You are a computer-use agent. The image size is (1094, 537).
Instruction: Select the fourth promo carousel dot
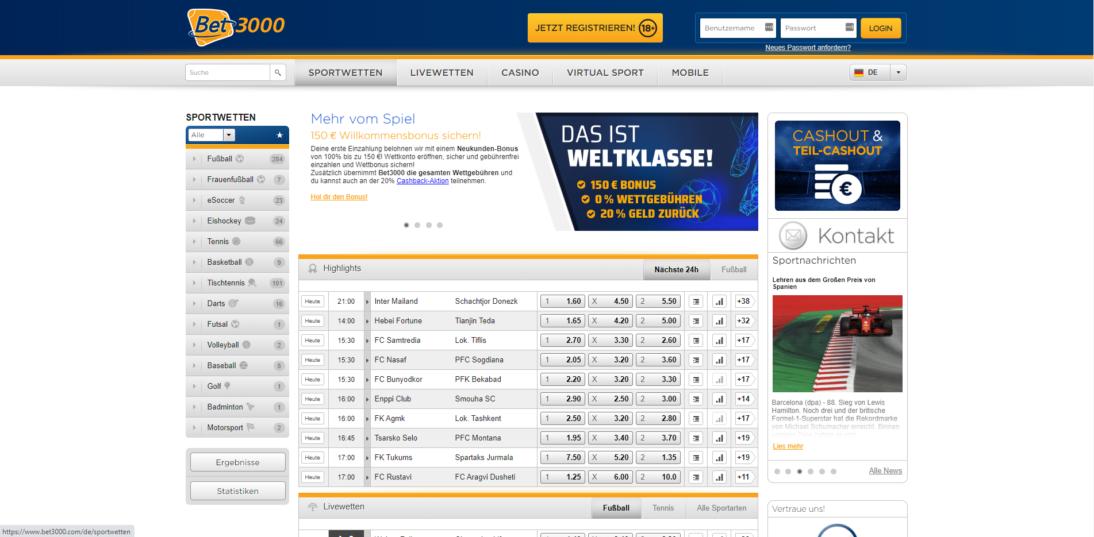point(440,225)
